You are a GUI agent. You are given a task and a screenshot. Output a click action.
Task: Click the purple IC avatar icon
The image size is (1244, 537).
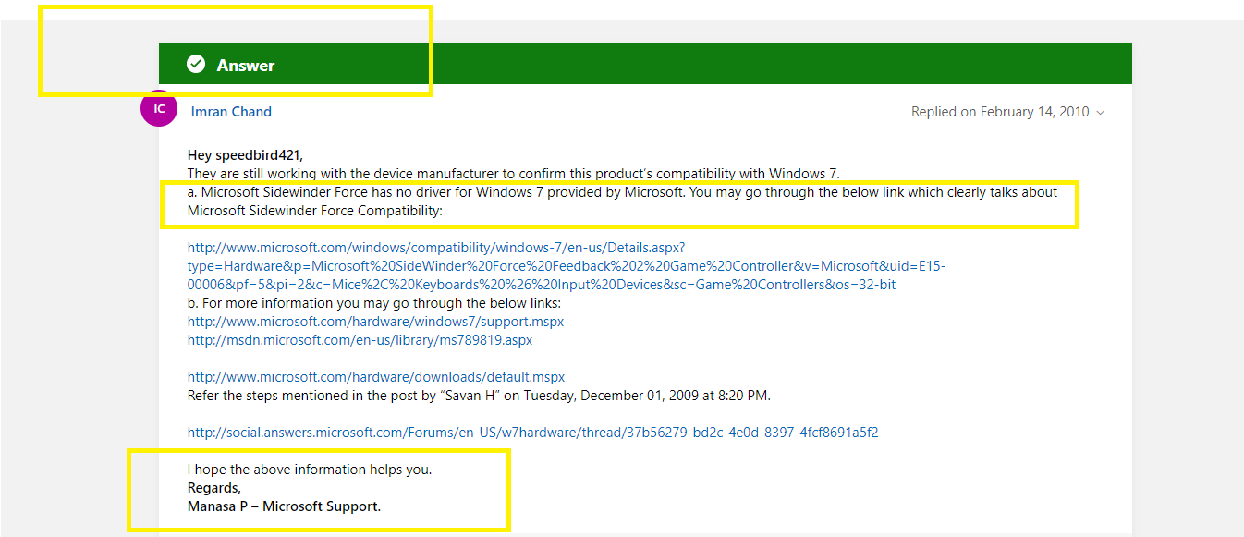159,108
